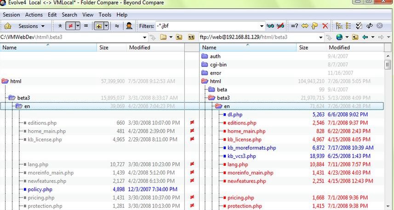Click the Compare Contents =? icon
The image size is (394, 210).
coord(295,26)
